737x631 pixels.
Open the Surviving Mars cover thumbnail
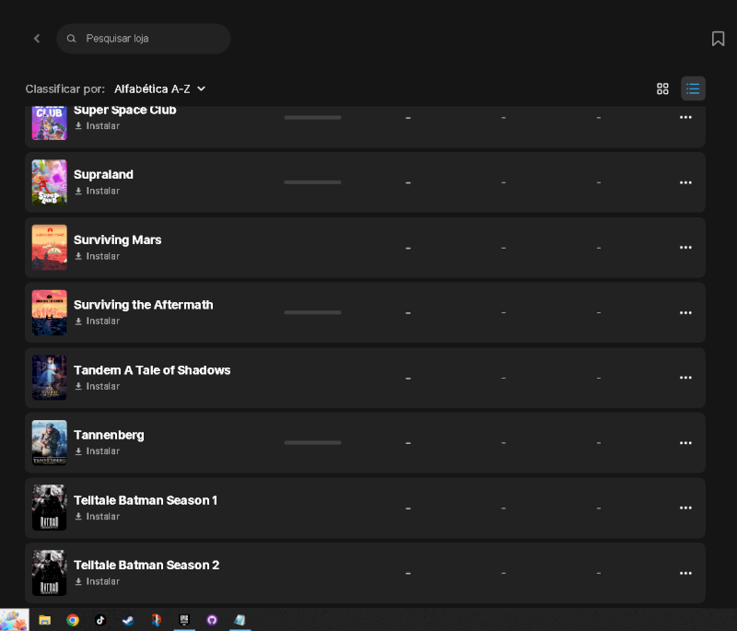(x=50, y=247)
